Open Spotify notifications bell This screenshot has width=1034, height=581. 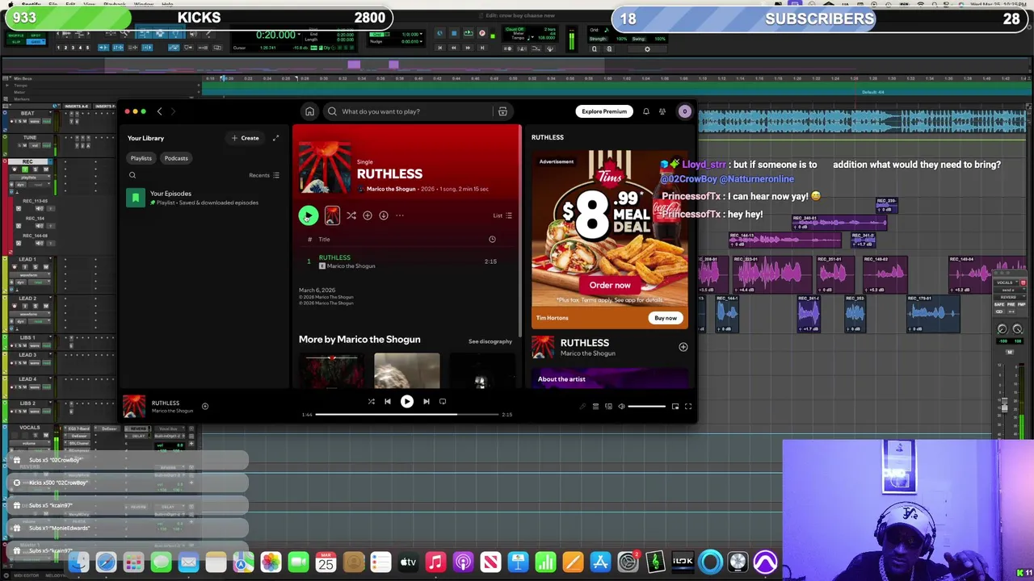645,111
